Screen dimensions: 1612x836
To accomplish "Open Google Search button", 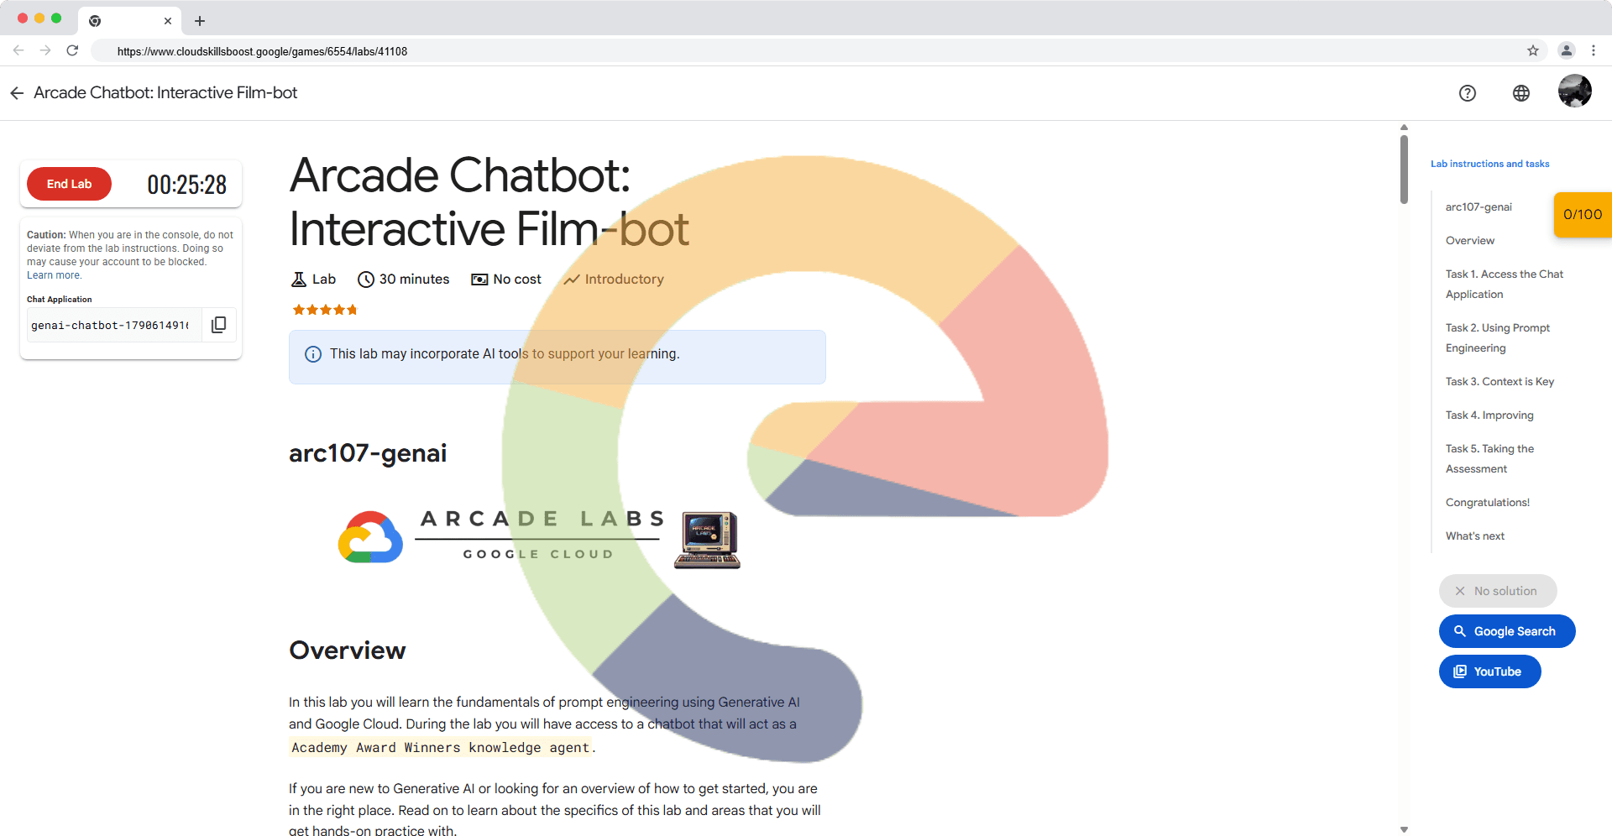I will point(1506,631).
